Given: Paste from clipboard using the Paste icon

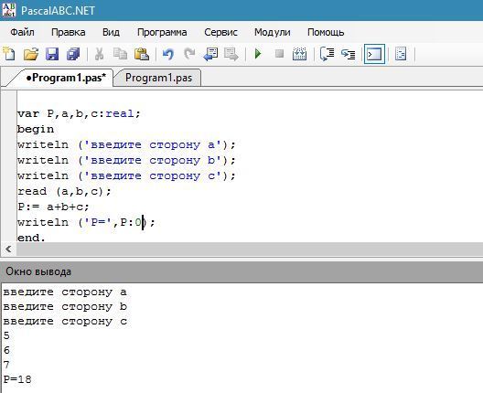Looking at the screenshot, I should tap(142, 54).
